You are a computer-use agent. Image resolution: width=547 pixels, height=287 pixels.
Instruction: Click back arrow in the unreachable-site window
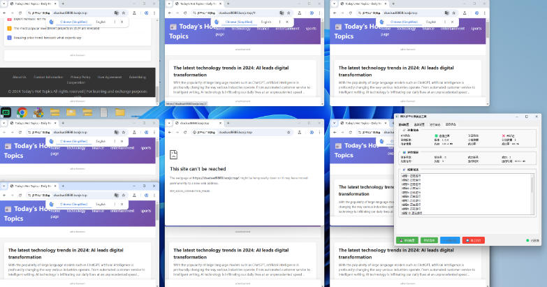pyautogui.click(x=169, y=131)
